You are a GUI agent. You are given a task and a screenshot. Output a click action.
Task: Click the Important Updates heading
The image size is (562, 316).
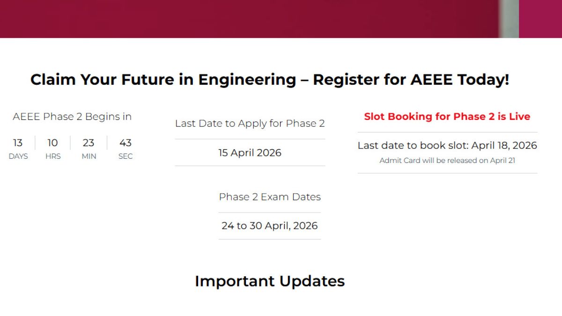270,281
